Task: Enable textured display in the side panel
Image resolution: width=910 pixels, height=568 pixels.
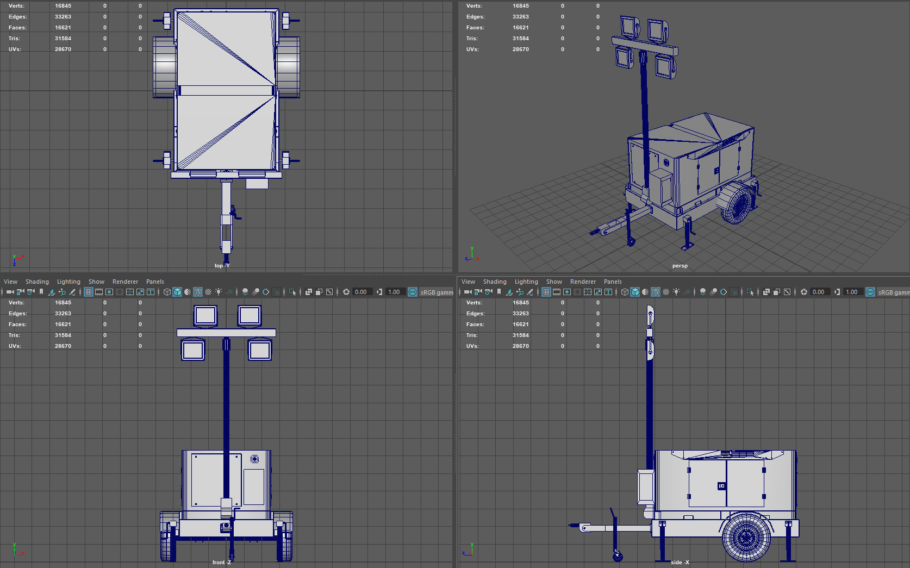Action: (x=666, y=292)
